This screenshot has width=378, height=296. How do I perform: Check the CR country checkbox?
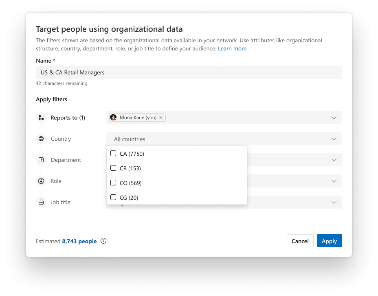tap(113, 168)
